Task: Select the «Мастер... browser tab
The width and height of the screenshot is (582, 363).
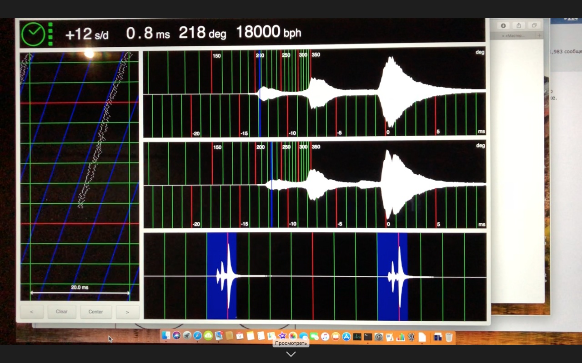Action: pyautogui.click(x=514, y=35)
